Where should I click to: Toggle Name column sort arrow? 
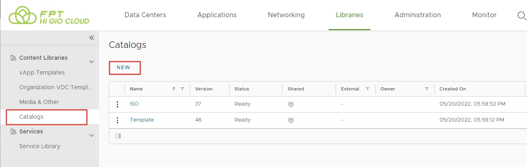[173, 89]
